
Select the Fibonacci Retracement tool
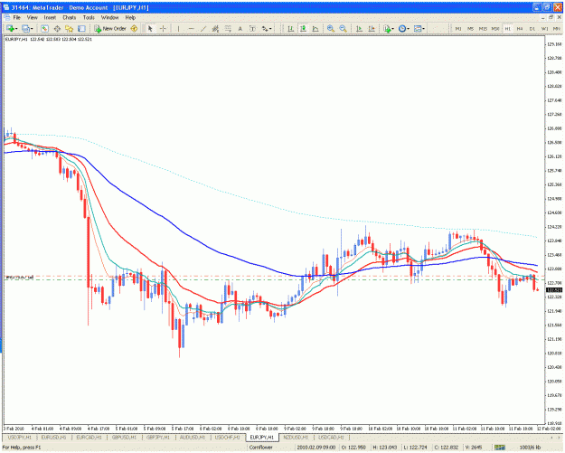228,28
